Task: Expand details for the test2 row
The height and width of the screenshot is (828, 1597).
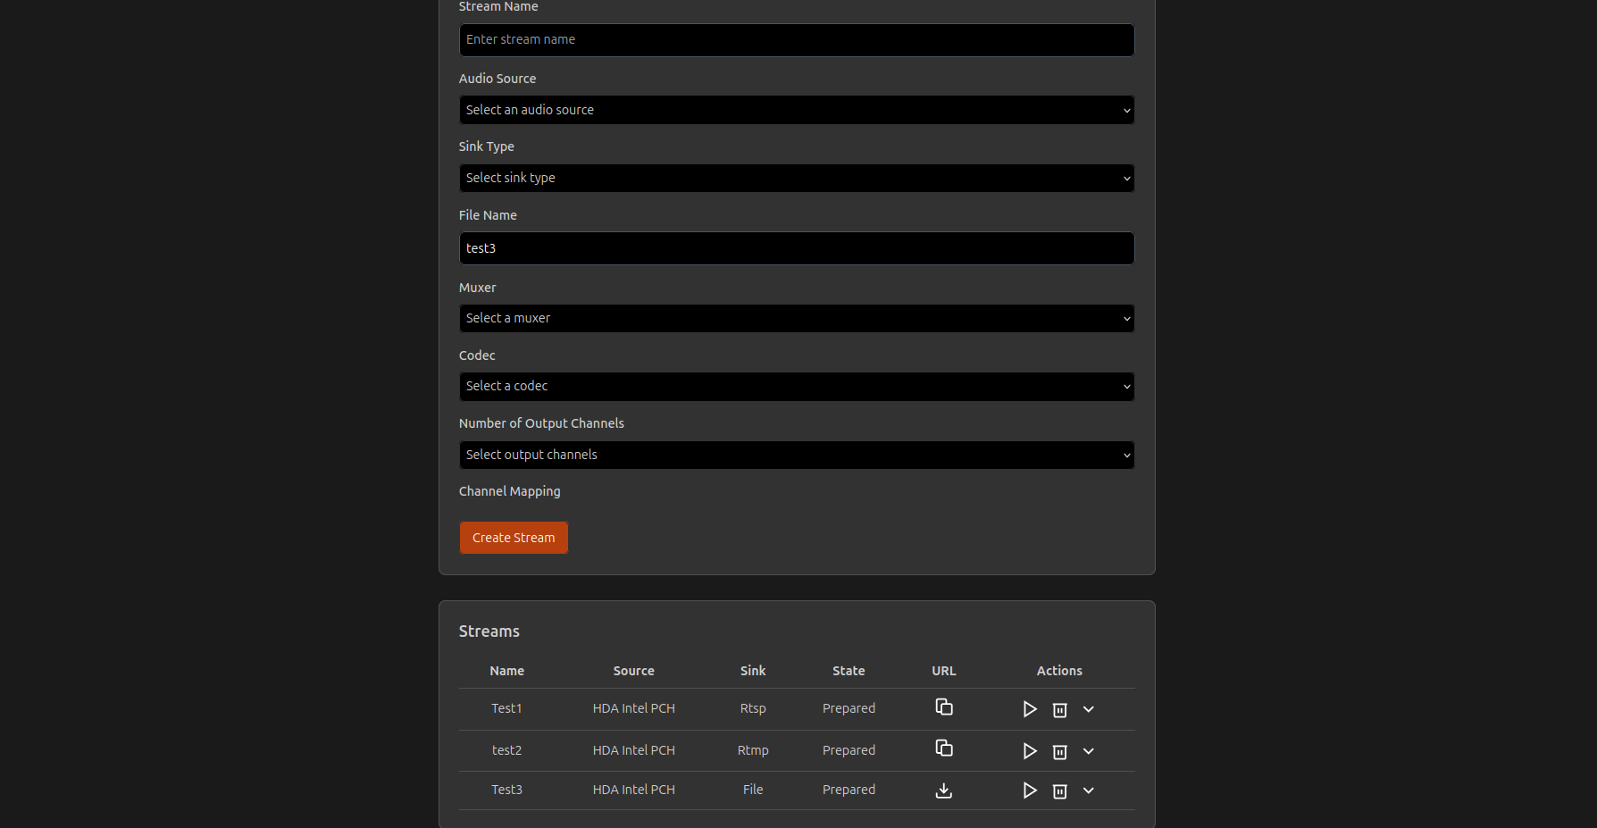Action: (x=1088, y=751)
